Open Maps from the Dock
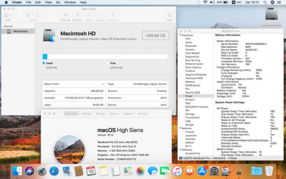 click(x=128, y=171)
